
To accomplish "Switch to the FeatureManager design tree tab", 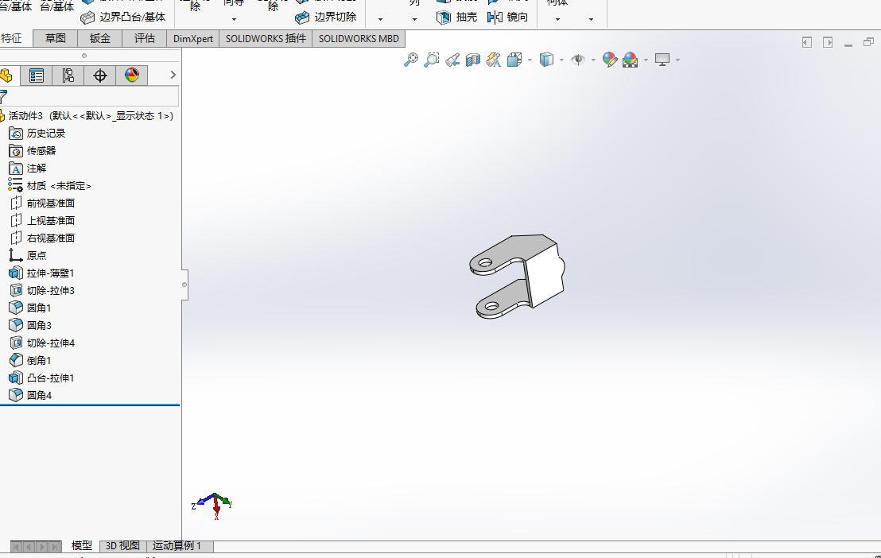I will (x=6, y=76).
